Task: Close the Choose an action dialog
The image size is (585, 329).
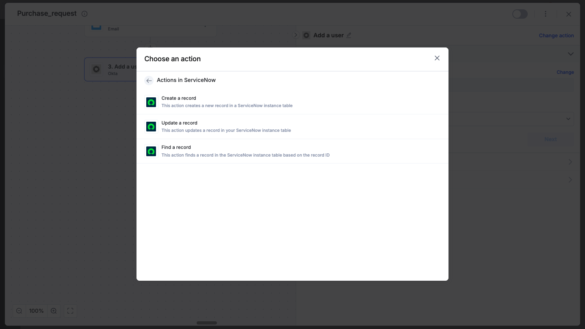Action: click(x=437, y=58)
